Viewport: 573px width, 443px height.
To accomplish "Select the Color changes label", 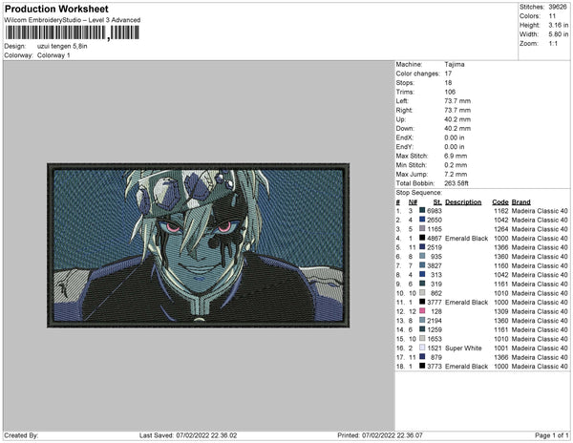I will (x=417, y=74).
